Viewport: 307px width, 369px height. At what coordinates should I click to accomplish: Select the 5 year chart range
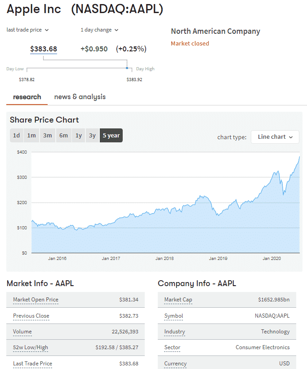(111, 136)
